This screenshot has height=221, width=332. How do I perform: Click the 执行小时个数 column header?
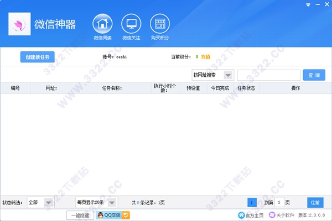pos(165,88)
